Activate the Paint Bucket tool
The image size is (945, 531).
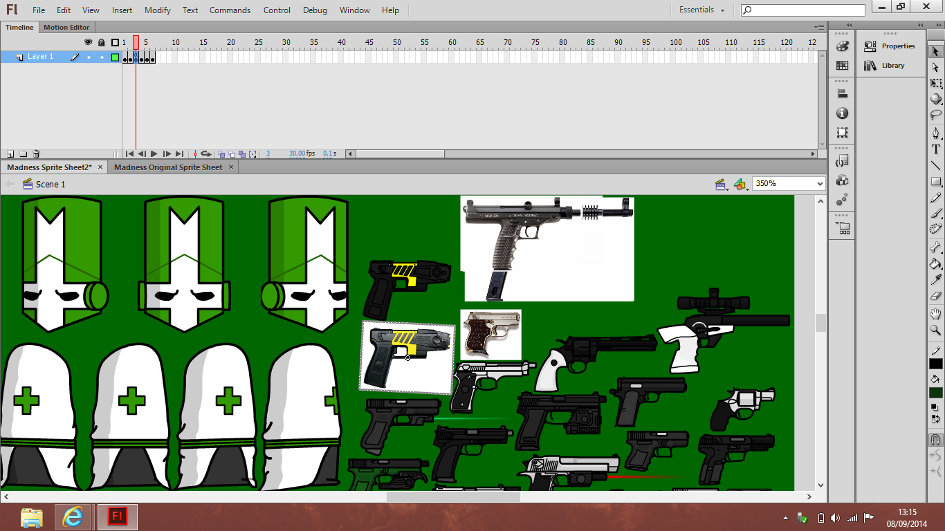(935, 263)
